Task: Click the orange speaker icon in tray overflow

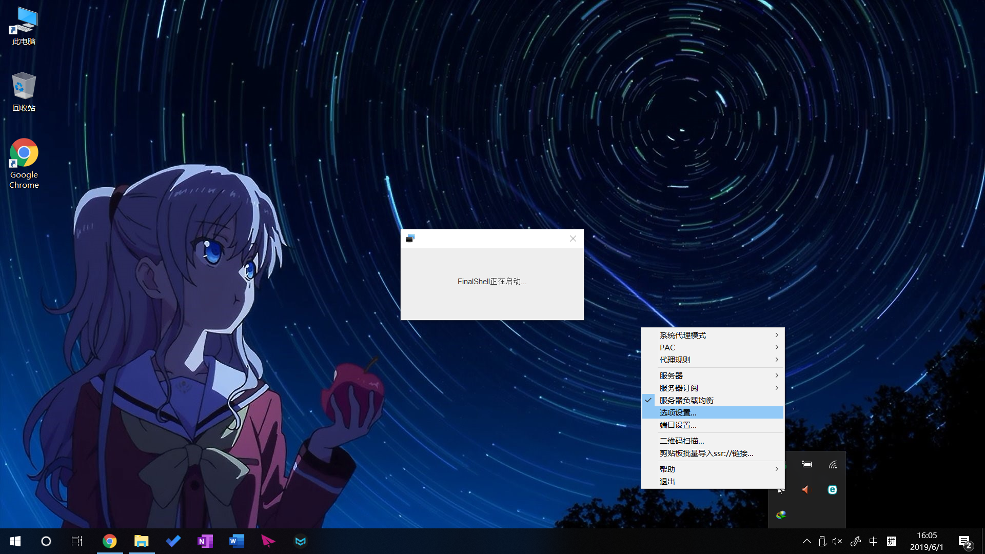Action: (x=805, y=490)
